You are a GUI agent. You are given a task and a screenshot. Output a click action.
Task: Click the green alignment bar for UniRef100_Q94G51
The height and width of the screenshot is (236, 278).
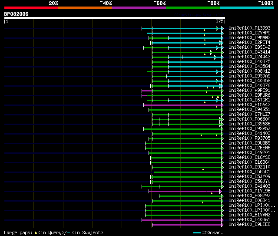tap(185, 110)
